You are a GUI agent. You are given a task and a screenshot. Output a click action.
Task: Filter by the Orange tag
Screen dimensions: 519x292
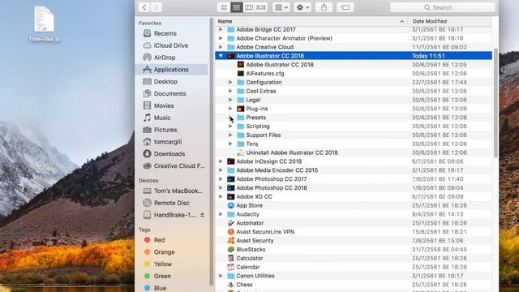[x=164, y=252]
